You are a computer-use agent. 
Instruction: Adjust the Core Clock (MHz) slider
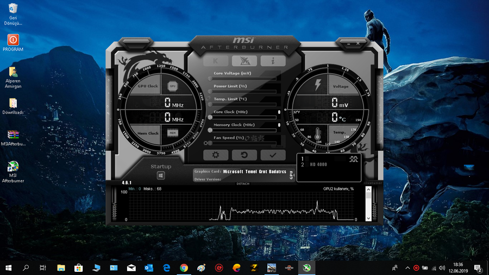click(243, 117)
